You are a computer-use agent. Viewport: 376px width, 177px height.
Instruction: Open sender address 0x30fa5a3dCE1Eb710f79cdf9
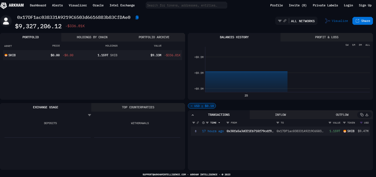click(x=250, y=131)
